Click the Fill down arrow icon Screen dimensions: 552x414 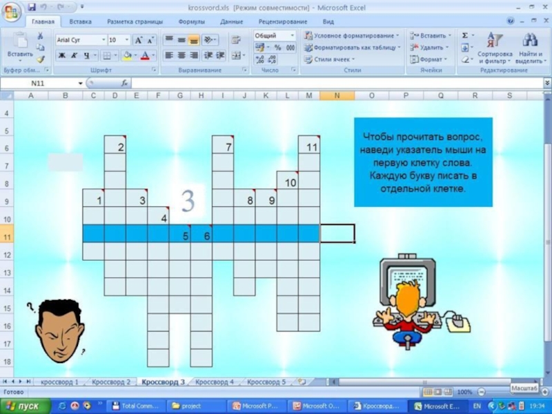coord(465,48)
